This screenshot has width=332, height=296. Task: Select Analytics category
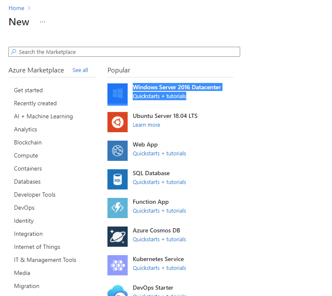(25, 130)
